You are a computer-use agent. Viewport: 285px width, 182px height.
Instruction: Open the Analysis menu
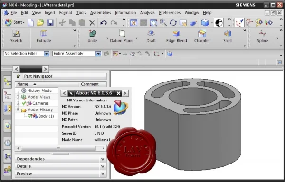click(147, 13)
